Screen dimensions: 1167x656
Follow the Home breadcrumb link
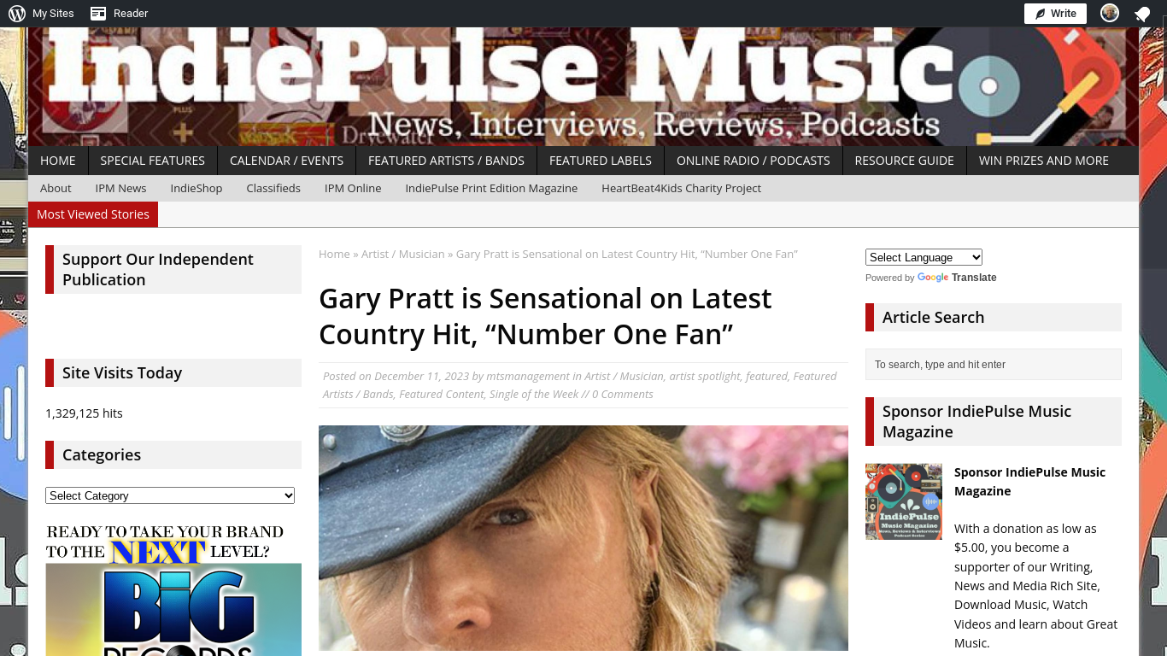coord(334,254)
